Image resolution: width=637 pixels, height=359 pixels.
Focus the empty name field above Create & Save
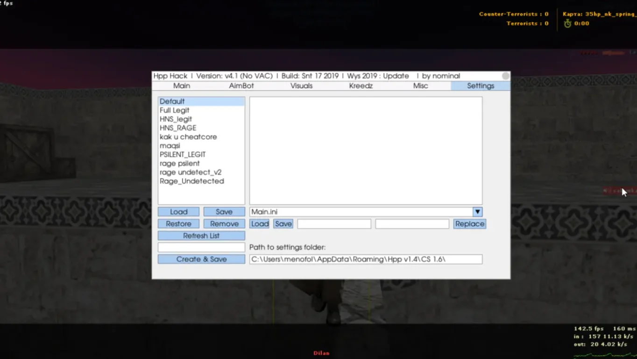[x=201, y=247]
